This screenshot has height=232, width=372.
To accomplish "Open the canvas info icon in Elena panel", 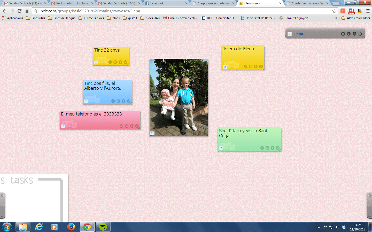I will (348, 34).
